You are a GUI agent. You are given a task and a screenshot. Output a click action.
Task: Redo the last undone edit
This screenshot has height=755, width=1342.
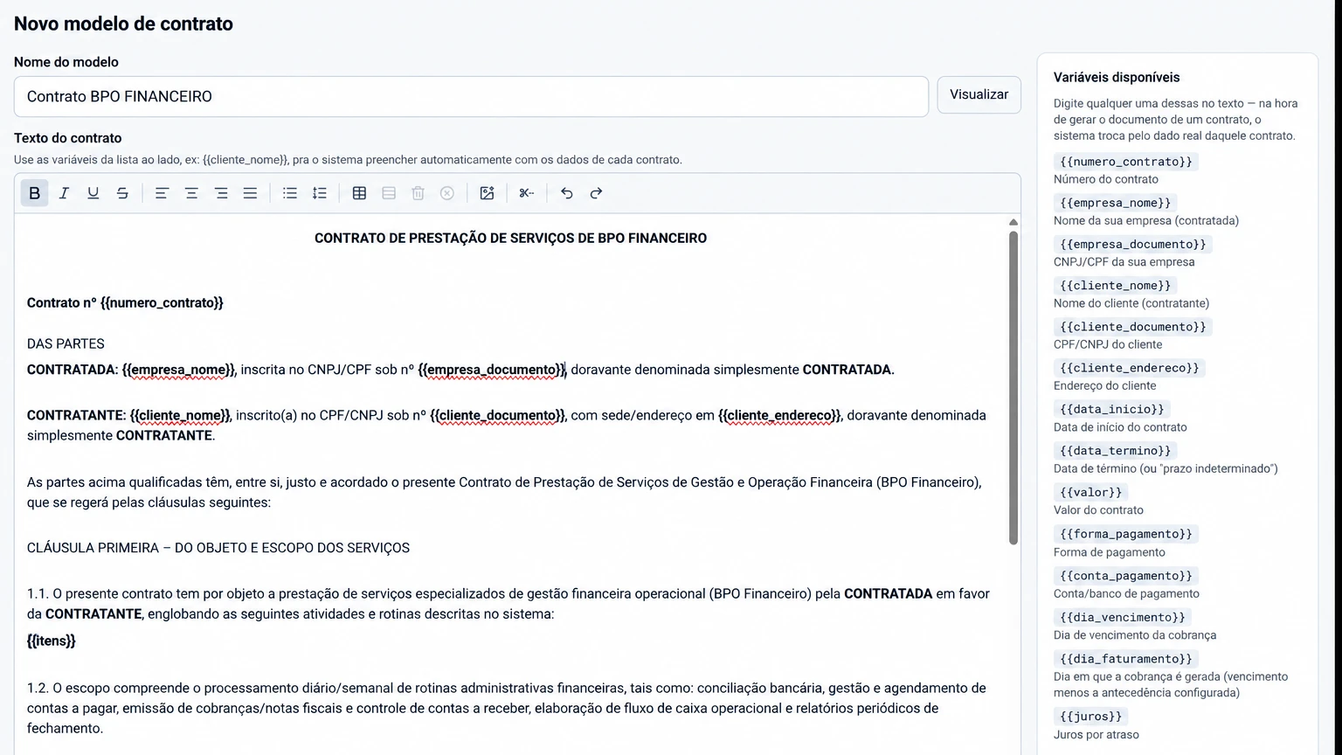point(596,193)
